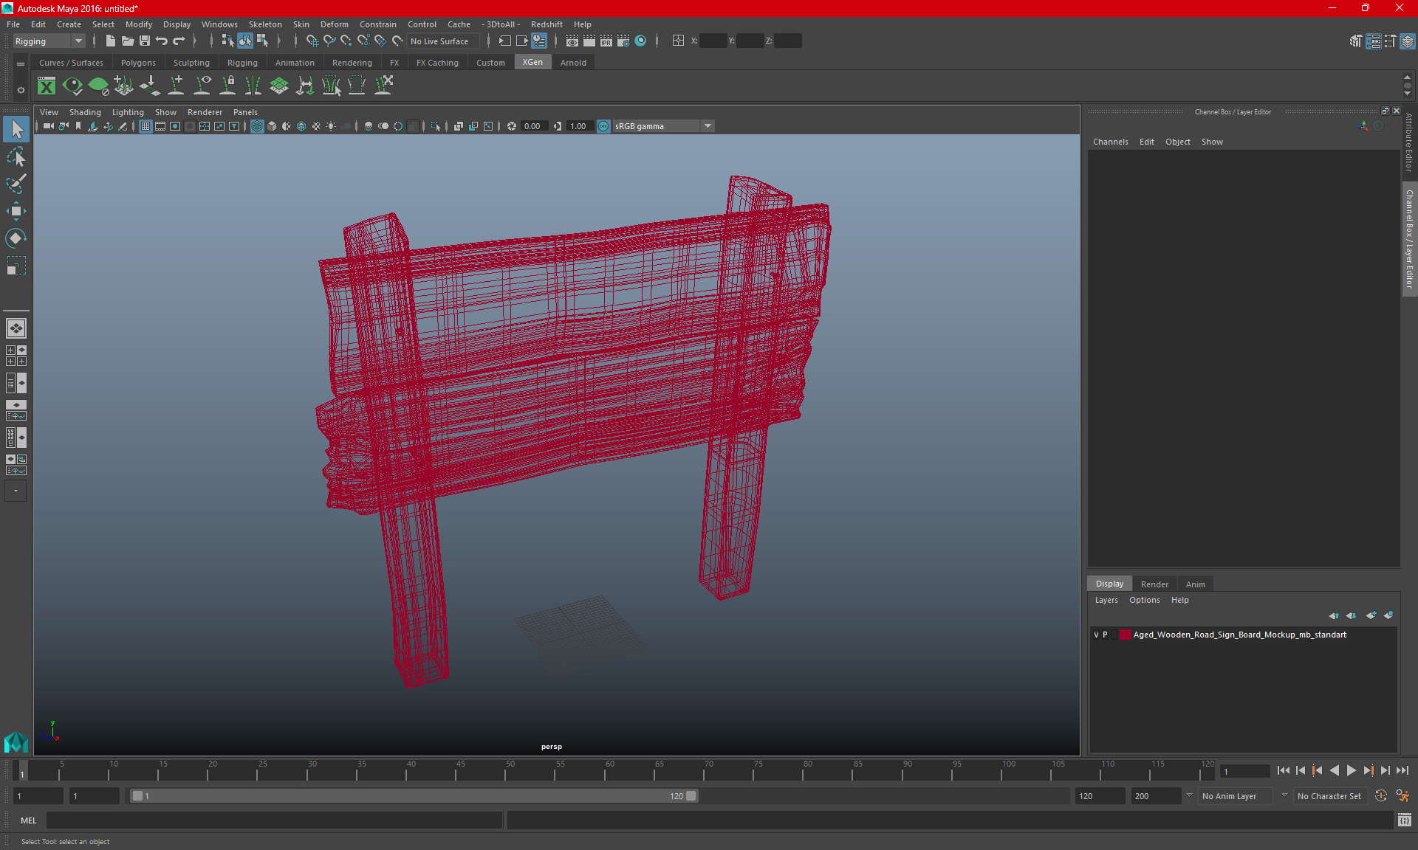Click the red layer color swatch
Viewport: 1418px width, 850px height.
pos(1125,635)
